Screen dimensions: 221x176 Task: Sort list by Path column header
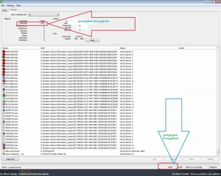pos(42,48)
